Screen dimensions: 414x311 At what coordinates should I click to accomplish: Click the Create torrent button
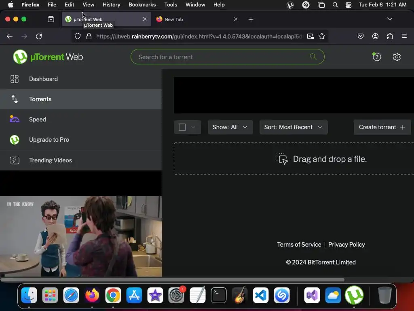(x=382, y=127)
